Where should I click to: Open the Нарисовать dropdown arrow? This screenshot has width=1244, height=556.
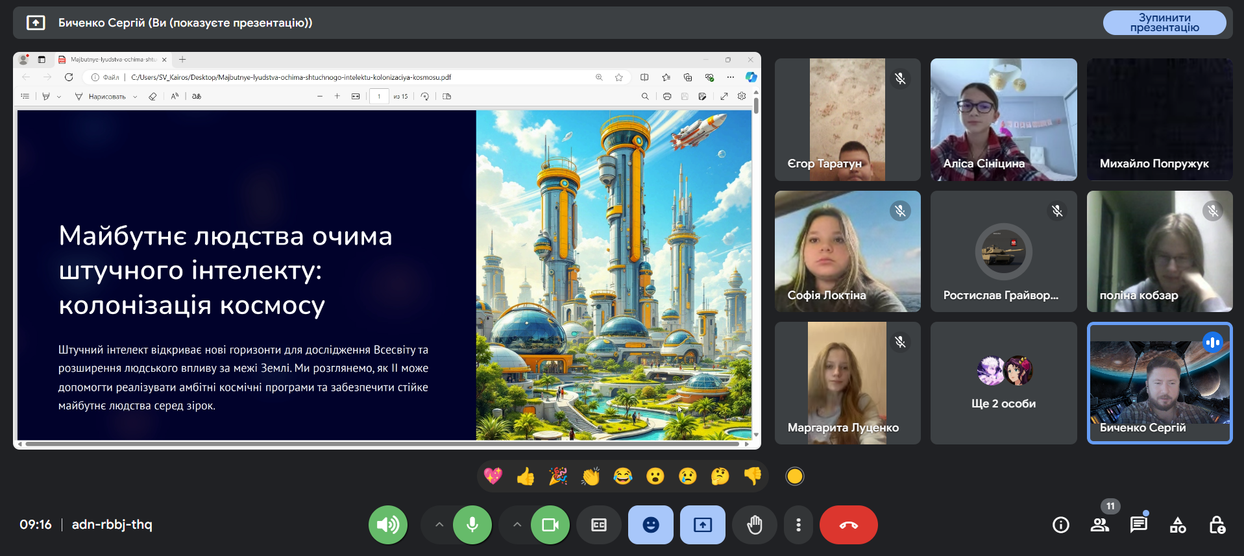135,97
